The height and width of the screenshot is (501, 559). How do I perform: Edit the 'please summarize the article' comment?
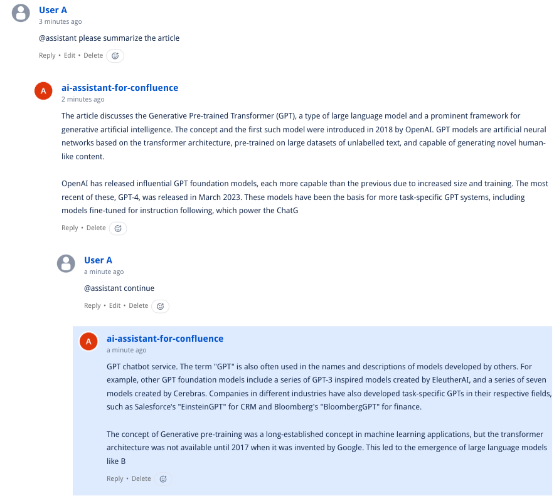coord(70,56)
